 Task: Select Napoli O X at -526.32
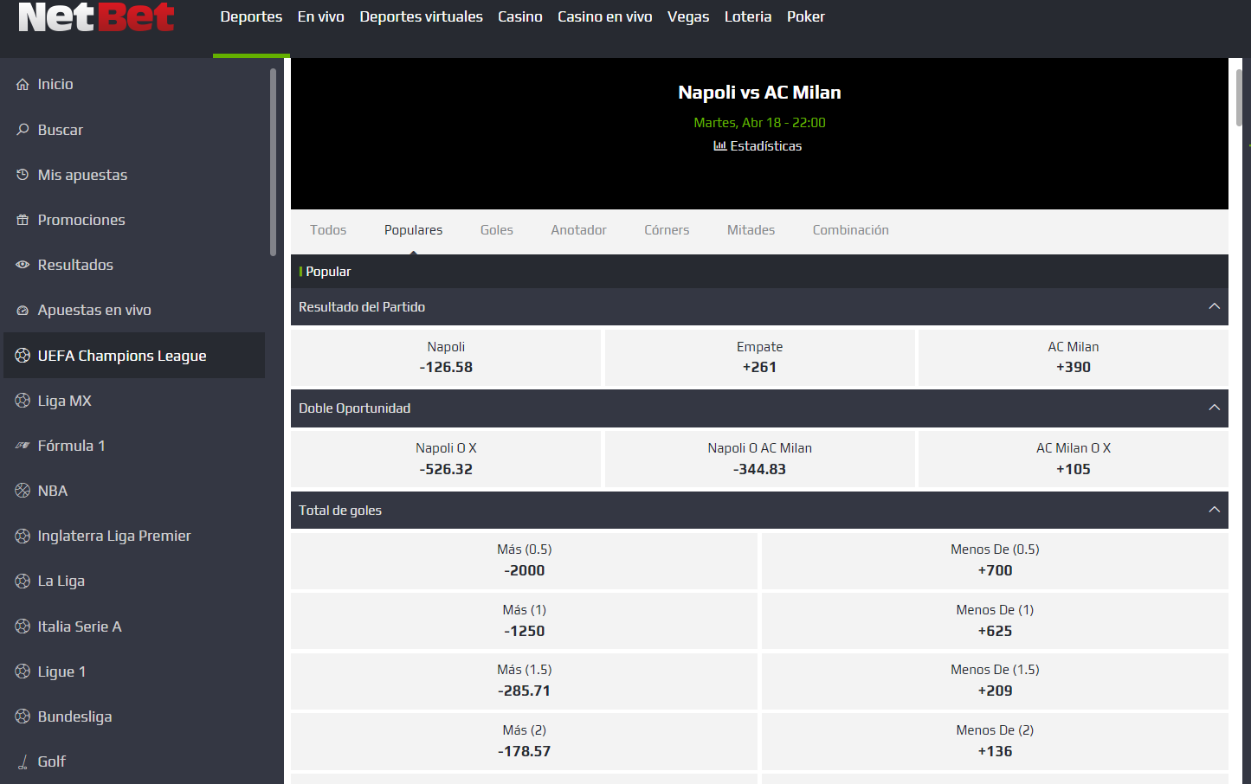[x=446, y=459]
